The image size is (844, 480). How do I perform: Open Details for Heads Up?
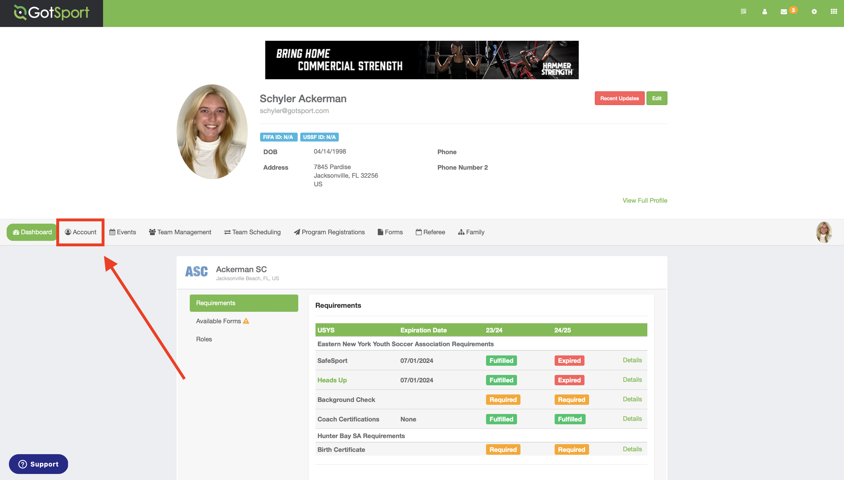(x=632, y=380)
